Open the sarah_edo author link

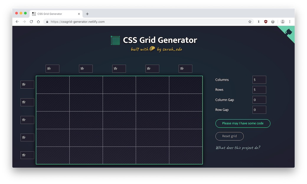172,49
